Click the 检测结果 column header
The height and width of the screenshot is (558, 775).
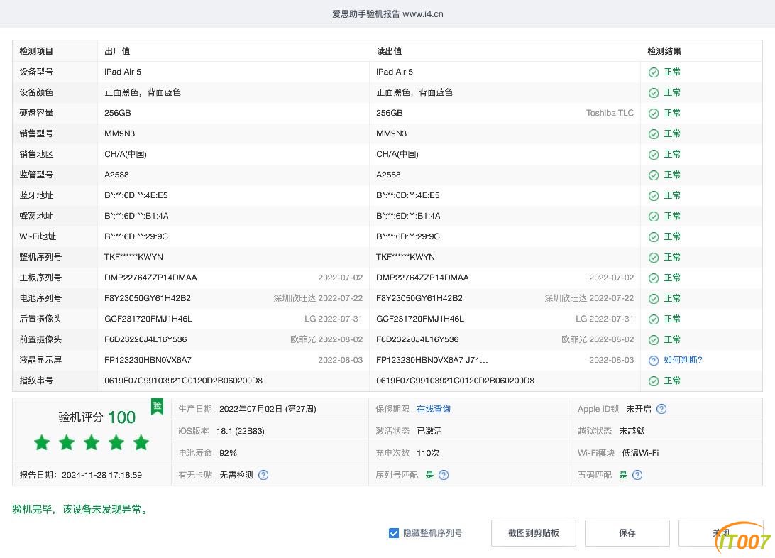point(664,51)
